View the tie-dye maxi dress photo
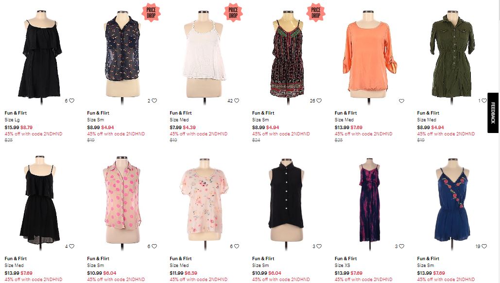Viewport: 500px width, 283px height. coord(369,203)
